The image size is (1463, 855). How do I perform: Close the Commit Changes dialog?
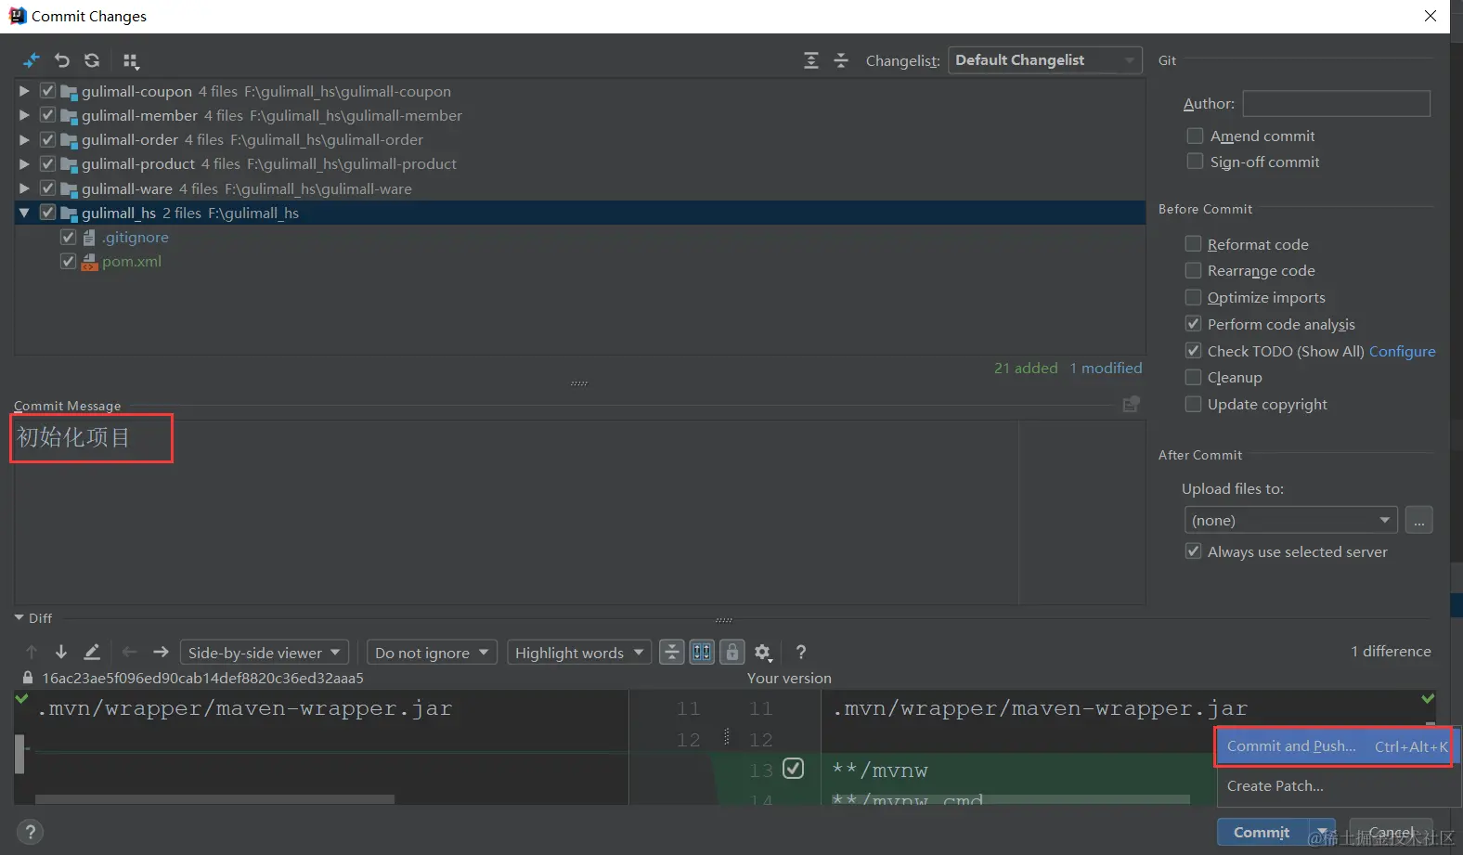pos(1431,16)
